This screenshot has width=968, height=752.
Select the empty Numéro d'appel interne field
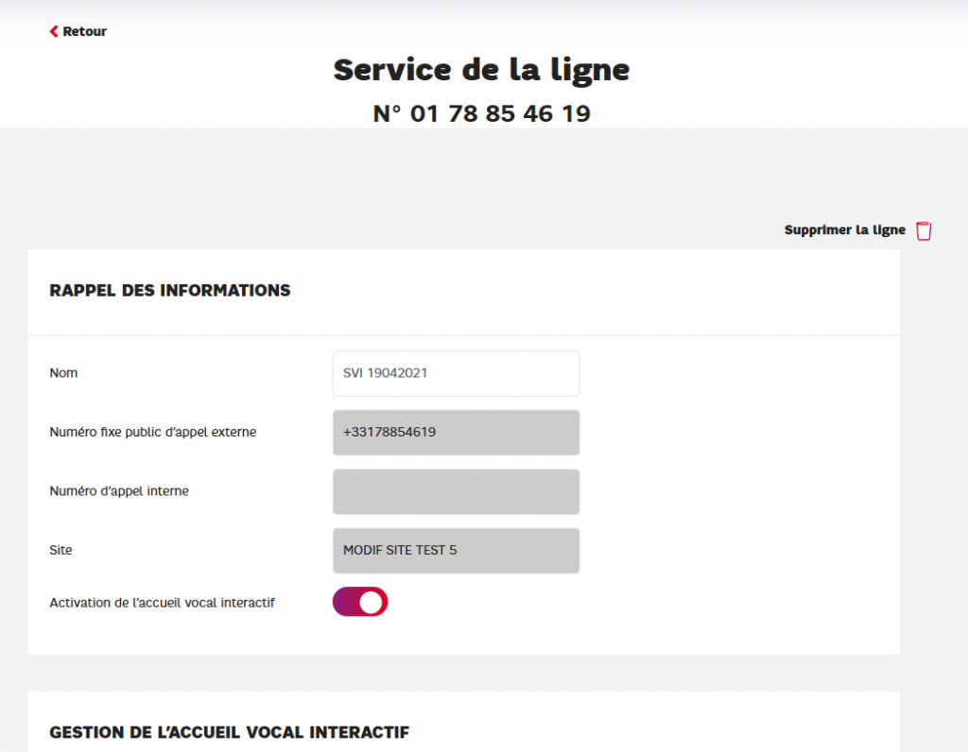[456, 491]
